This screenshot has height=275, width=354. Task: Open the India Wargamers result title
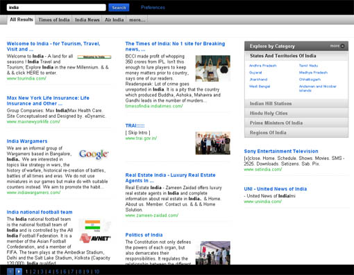pyautogui.click(x=27, y=141)
